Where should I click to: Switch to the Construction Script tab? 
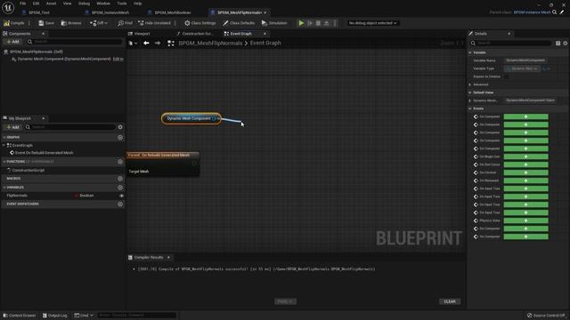click(x=197, y=34)
